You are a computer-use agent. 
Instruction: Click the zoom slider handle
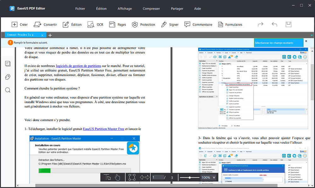190,178
